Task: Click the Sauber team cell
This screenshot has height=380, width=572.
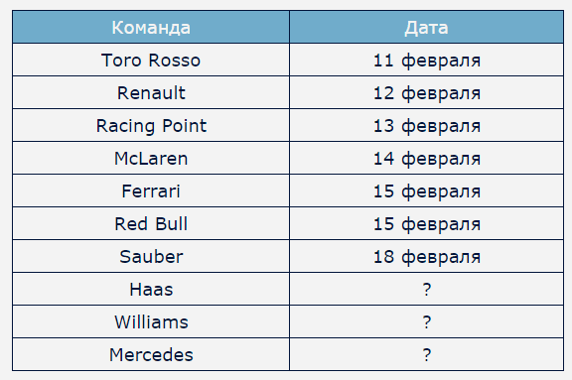Action: tap(151, 257)
